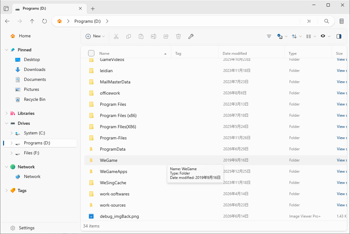This screenshot has height=234, width=350.
Task: Click the Cut scissors icon
Action: click(x=116, y=36)
